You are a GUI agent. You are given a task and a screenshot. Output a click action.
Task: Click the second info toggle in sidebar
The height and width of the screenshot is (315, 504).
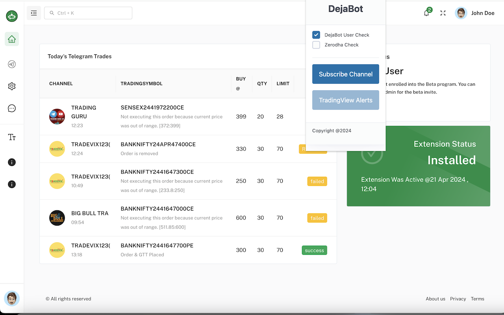pyautogui.click(x=12, y=184)
